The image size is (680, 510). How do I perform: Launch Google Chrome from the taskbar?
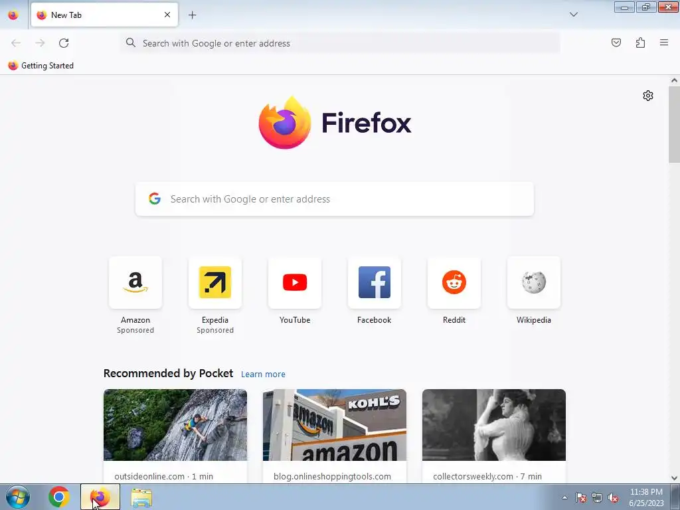click(59, 497)
